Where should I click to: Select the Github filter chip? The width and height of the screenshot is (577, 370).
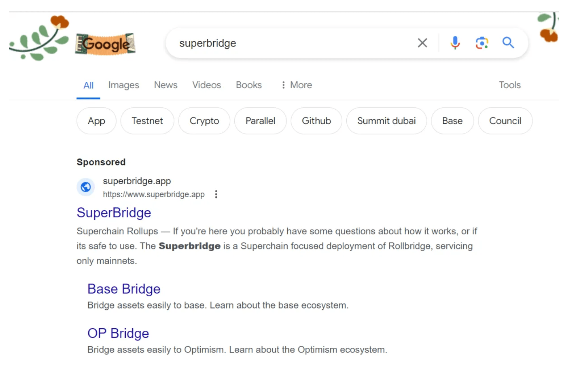[x=316, y=121]
